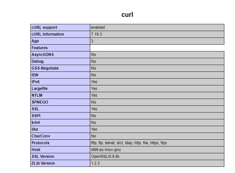
Task: Click the i686-pc-linux-gnu Host value
Action: (x=106, y=150)
